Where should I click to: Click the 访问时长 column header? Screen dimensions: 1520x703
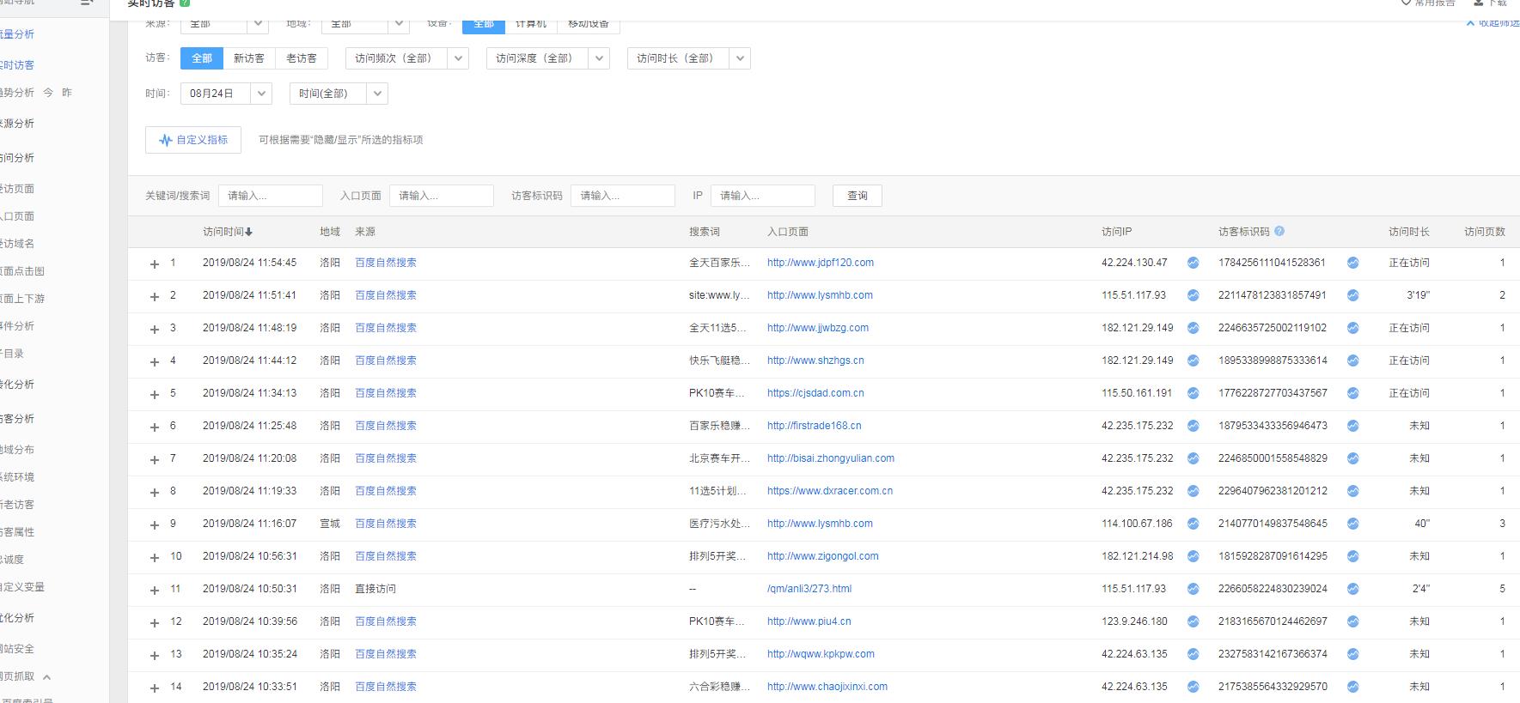[x=1409, y=232]
